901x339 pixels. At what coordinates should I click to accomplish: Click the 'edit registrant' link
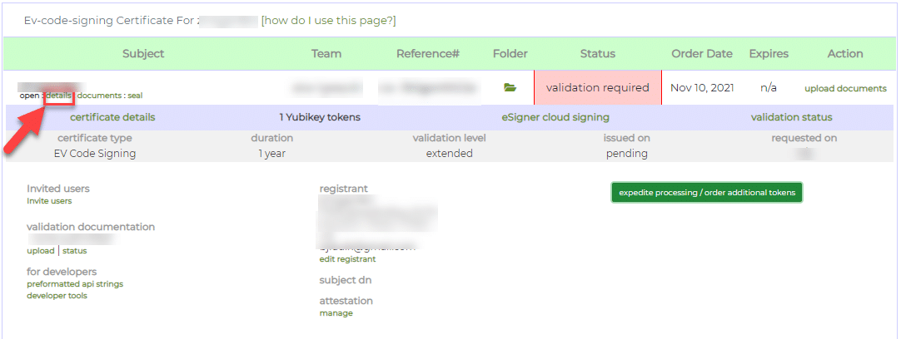(x=347, y=259)
